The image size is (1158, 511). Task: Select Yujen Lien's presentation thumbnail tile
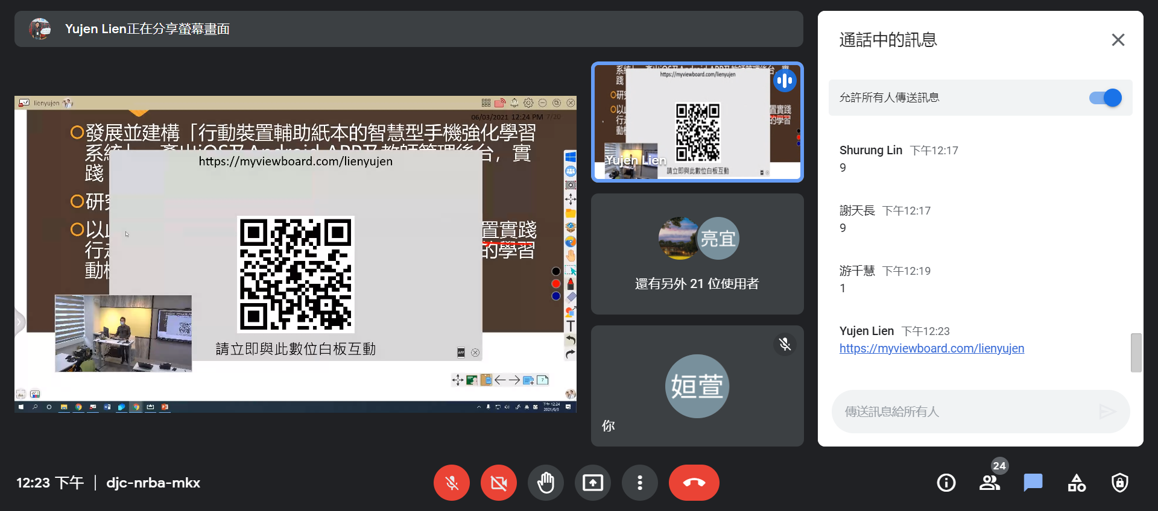tap(697, 122)
